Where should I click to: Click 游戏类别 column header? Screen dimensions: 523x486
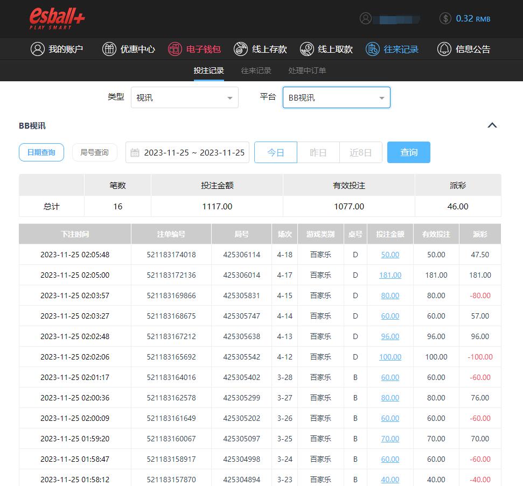[320, 234]
